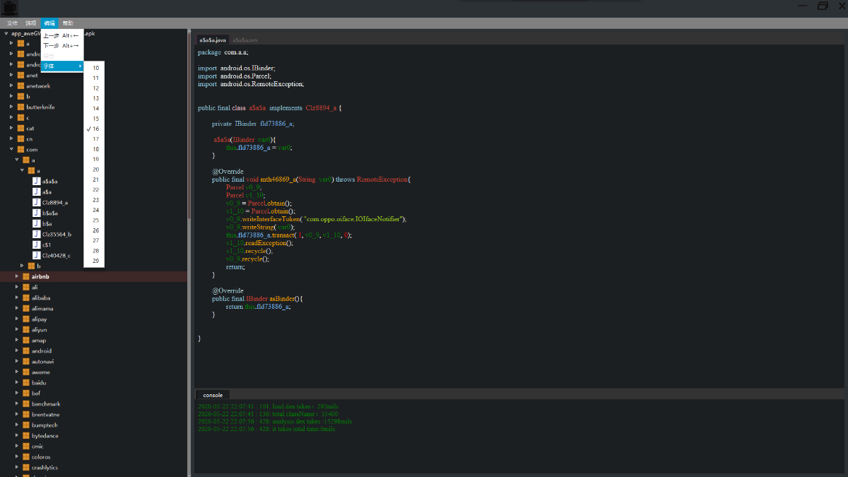Click the Java icon beside c$1 class
This screenshot has width=848, height=477.
click(x=37, y=245)
